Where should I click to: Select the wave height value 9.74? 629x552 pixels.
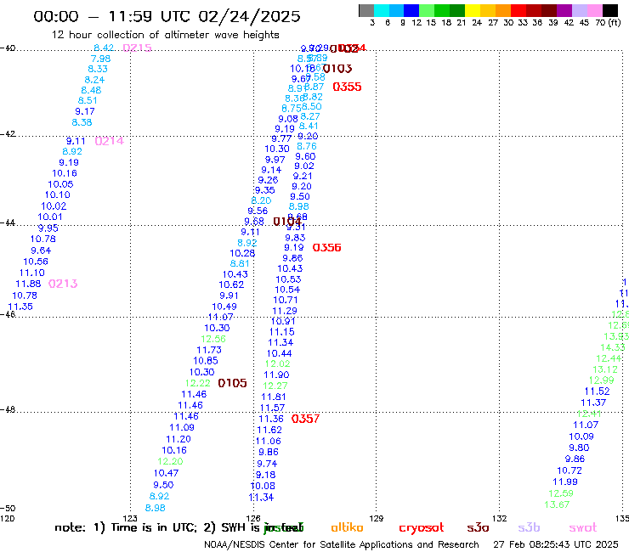[x=267, y=464]
